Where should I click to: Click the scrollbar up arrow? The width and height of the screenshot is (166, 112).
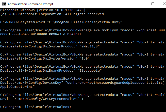click(x=164, y=10)
